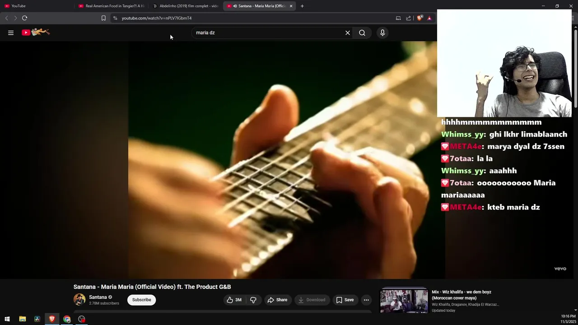Click the video title text
Image resolution: width=578 pixels, height=325 pixels.
152,287
